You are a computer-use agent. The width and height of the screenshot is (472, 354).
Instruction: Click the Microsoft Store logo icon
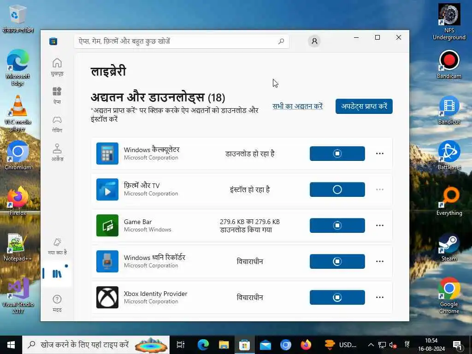53,41
